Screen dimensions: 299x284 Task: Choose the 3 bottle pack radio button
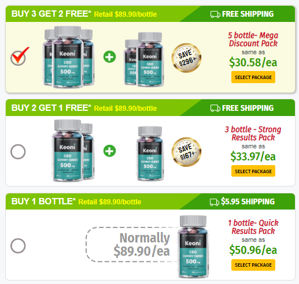click(x=18, y=152)
